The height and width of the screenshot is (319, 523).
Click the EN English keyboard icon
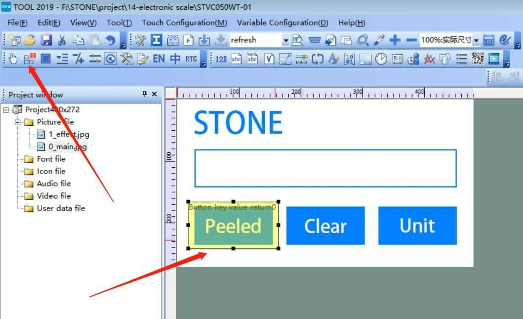(x=159, y=59)
